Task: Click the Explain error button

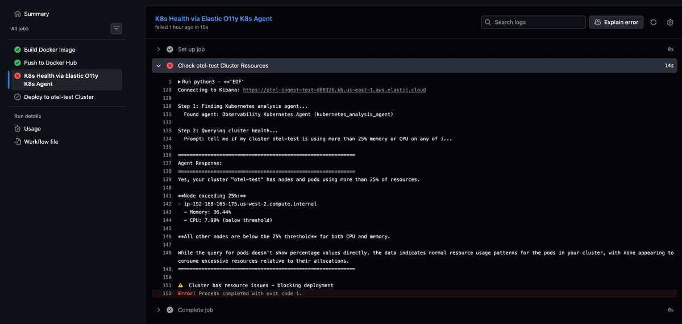Action: click(x=616, y=22)
